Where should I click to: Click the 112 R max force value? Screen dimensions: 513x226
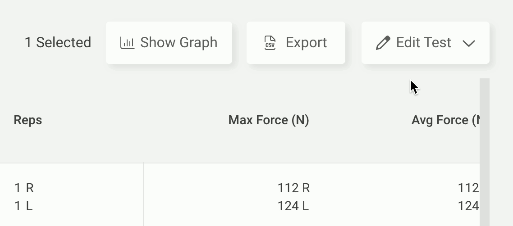point(293,188)
